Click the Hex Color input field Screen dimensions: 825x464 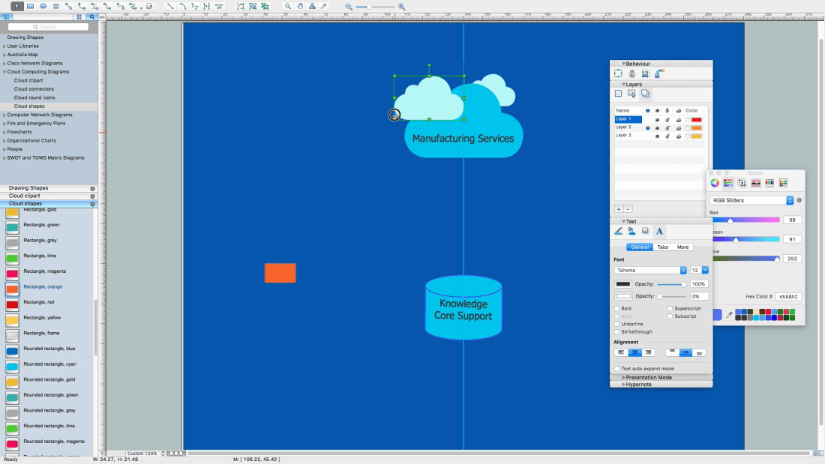point(788,297)
